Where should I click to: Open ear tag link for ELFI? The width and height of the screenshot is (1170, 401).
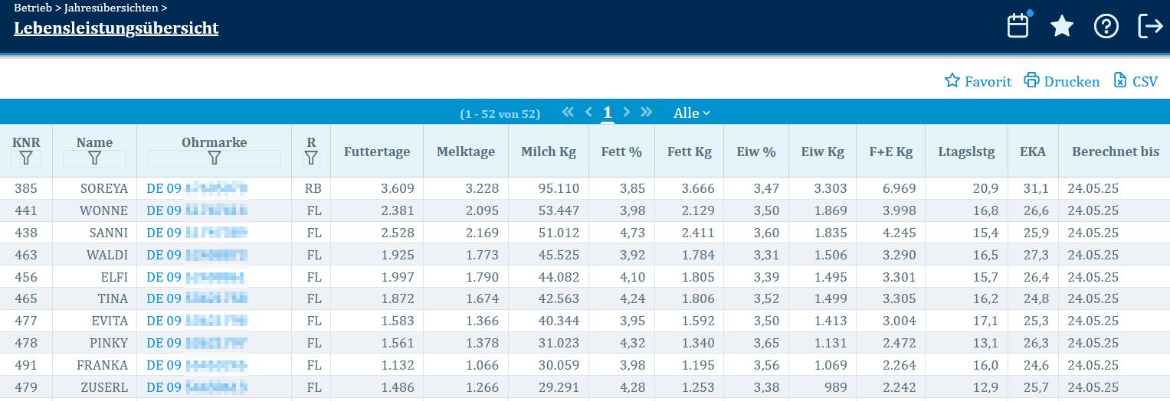point(197,277)
